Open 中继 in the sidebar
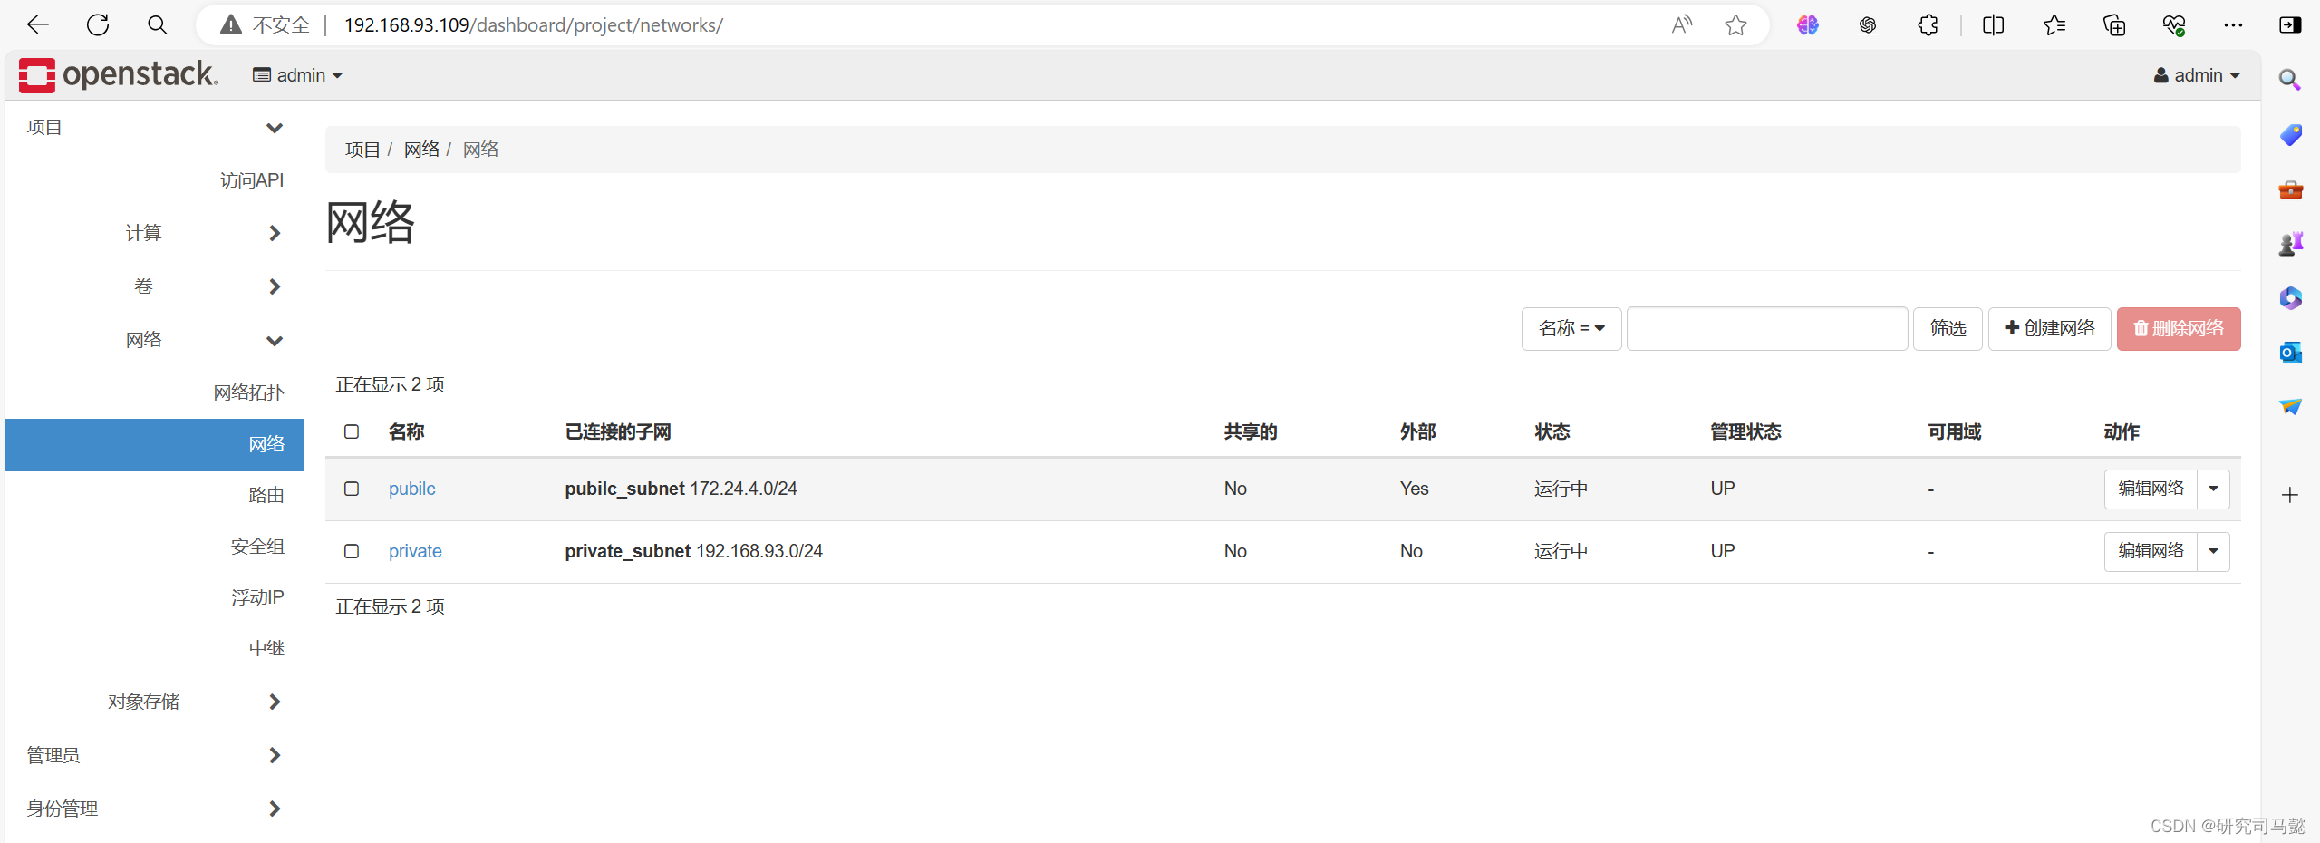This screenshot has width=2320, height=843. [266, 648]
